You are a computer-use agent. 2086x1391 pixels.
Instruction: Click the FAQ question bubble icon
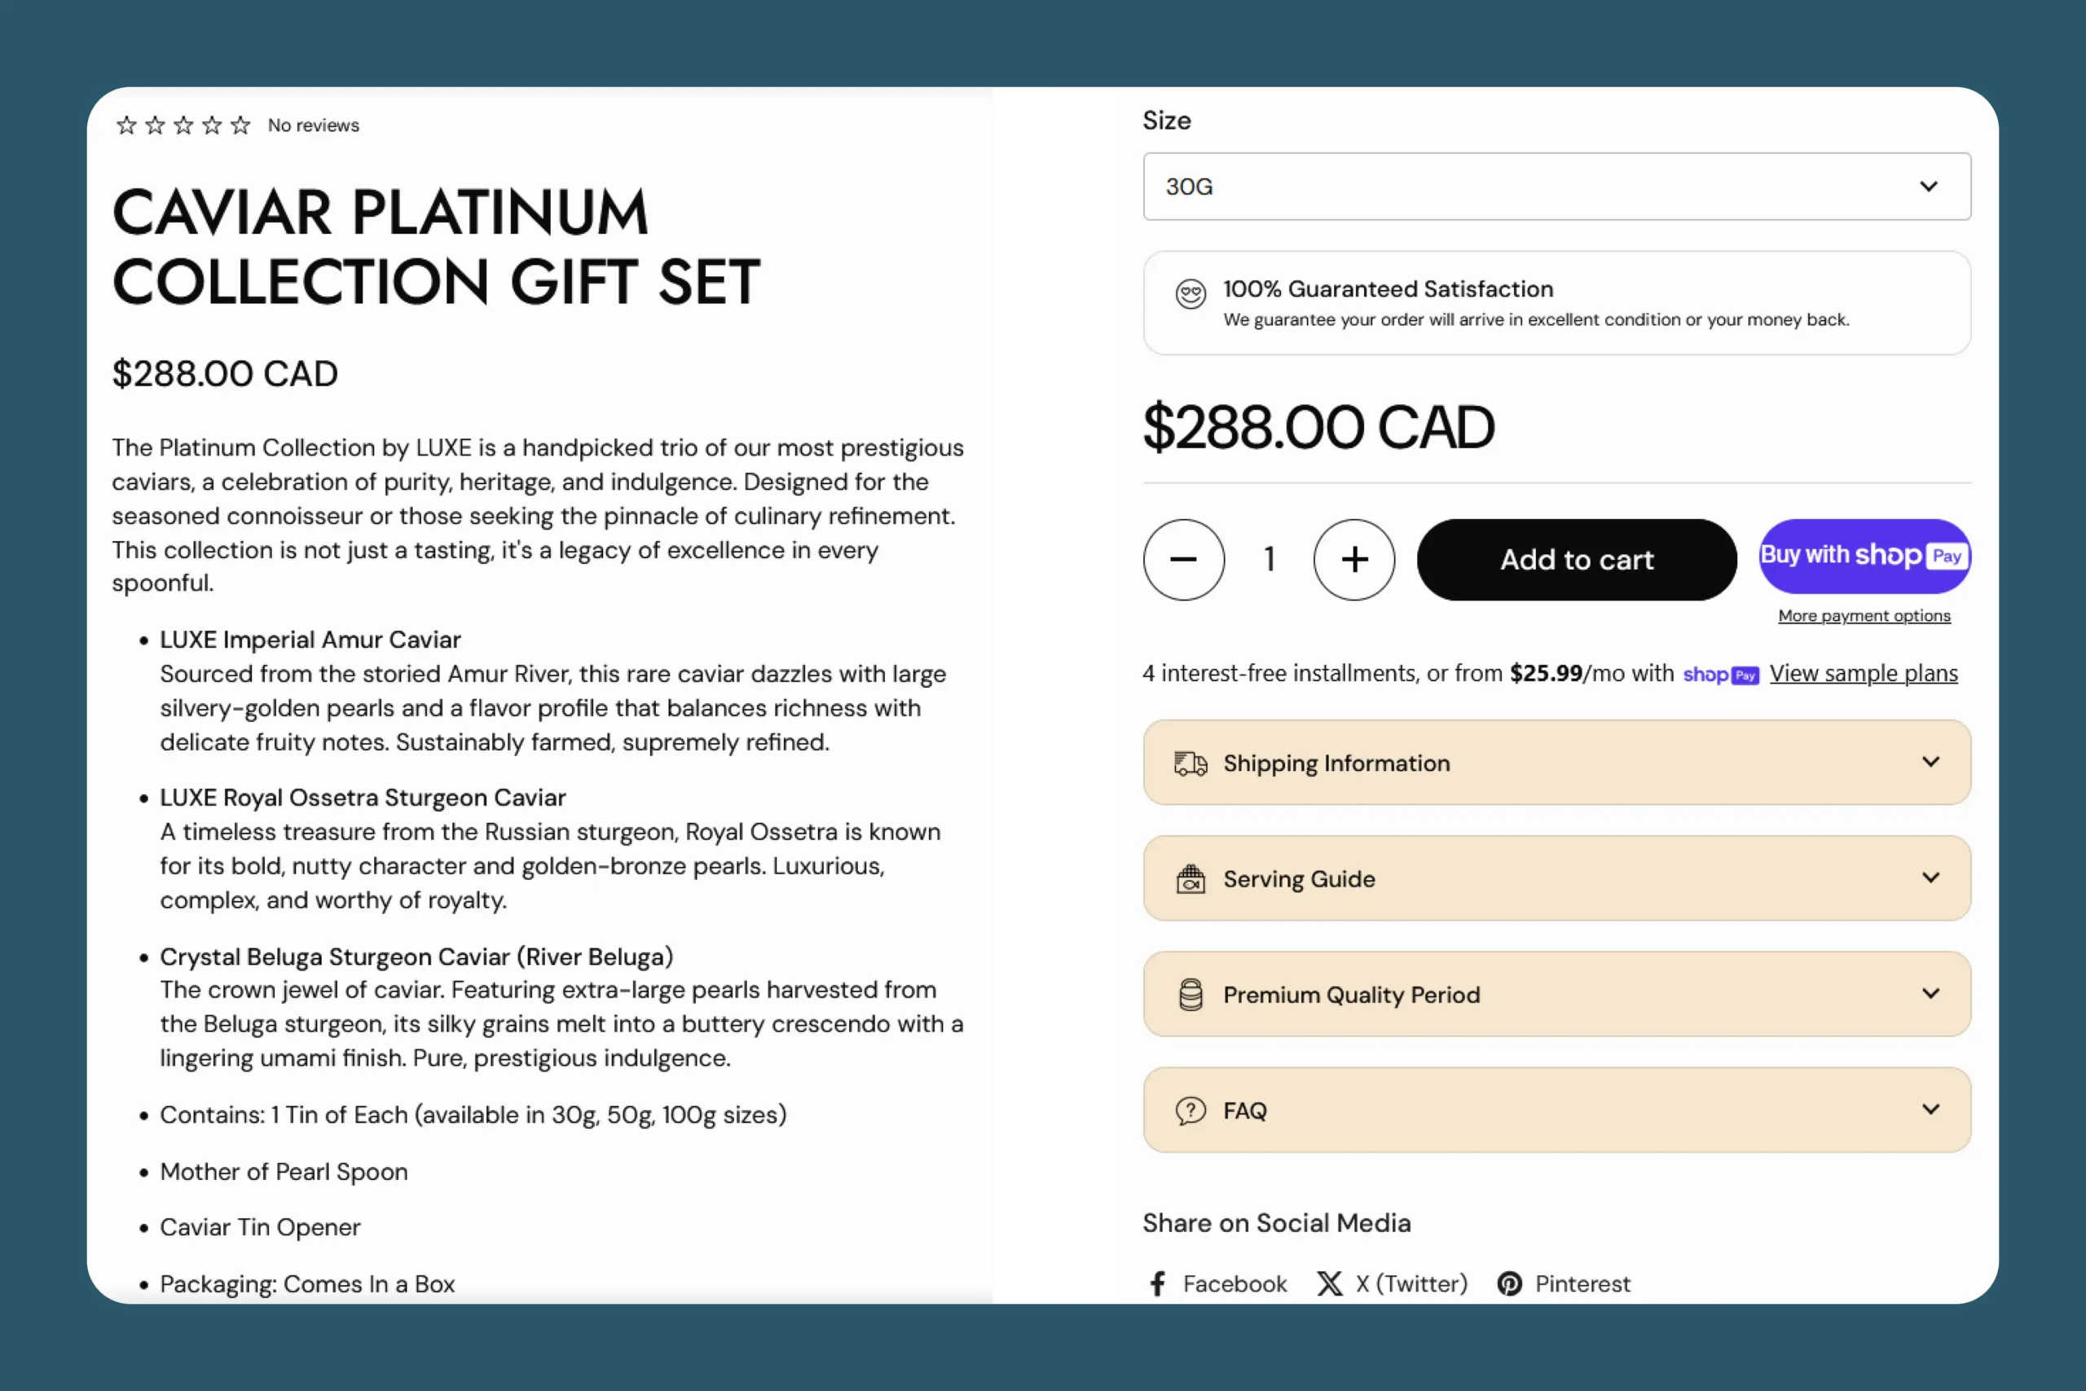1190,1111
